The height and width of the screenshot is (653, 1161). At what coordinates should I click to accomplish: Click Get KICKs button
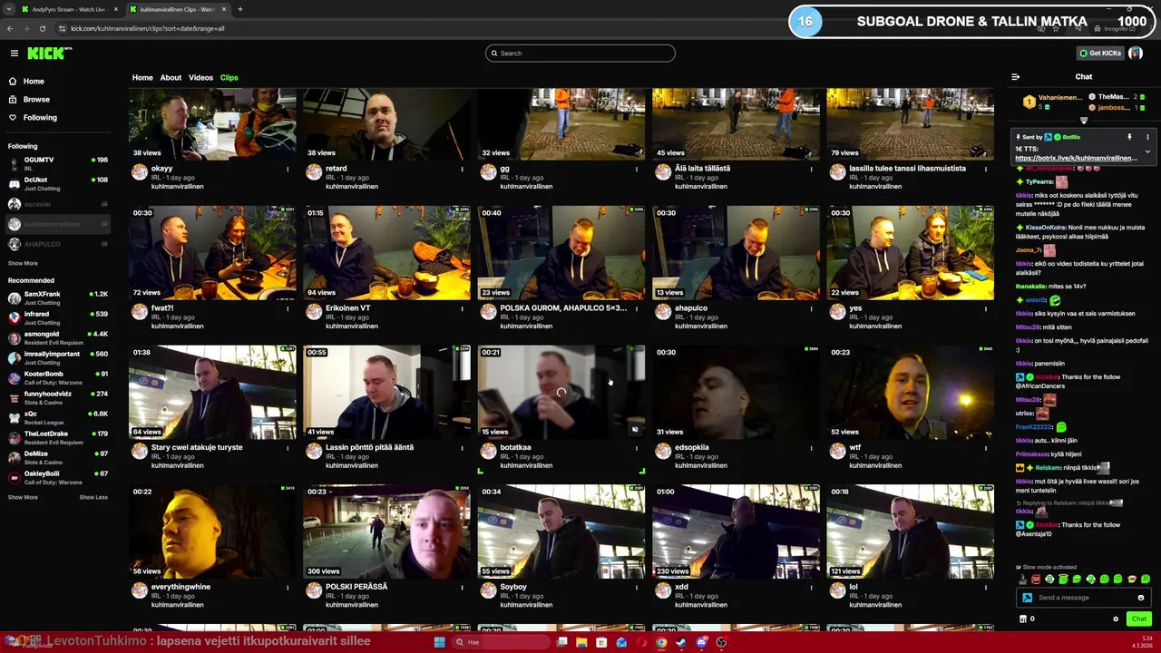(1100, 54)
